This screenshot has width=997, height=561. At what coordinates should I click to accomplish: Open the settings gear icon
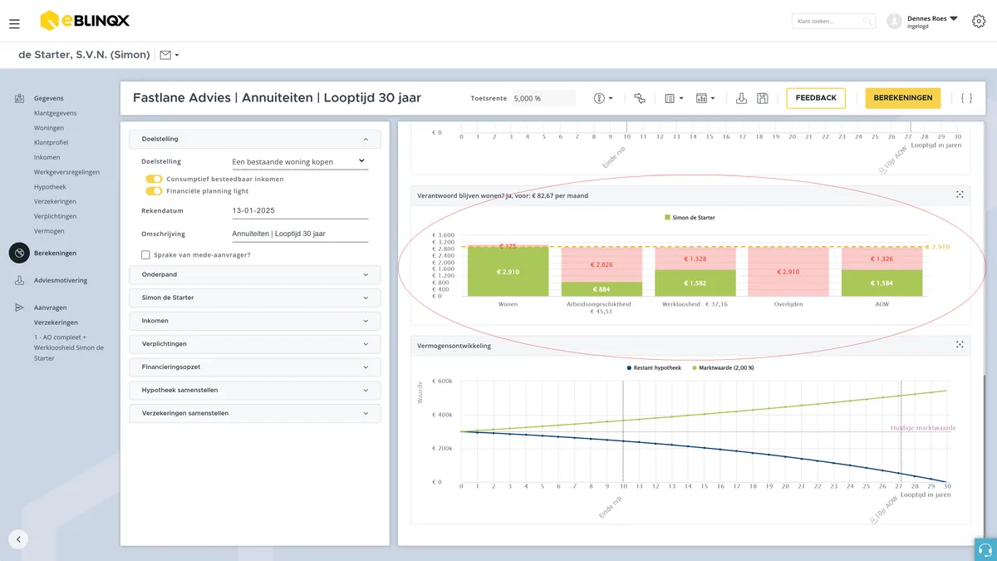pos(978,22)
